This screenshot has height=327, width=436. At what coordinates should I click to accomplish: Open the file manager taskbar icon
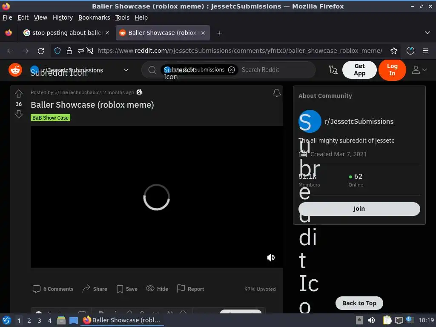point(61,320)
